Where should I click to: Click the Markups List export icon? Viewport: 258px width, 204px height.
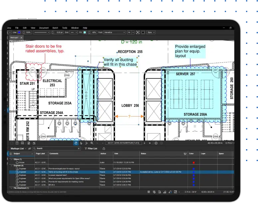(103, 149)
